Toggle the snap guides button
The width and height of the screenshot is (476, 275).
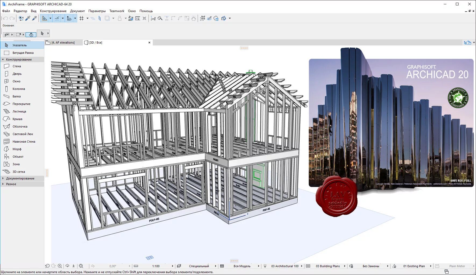coord(57,18)
